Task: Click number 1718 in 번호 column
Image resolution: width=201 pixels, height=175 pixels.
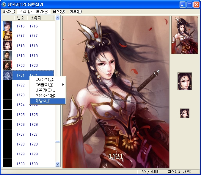Action: pyautogui.click(x=21, y=46)
